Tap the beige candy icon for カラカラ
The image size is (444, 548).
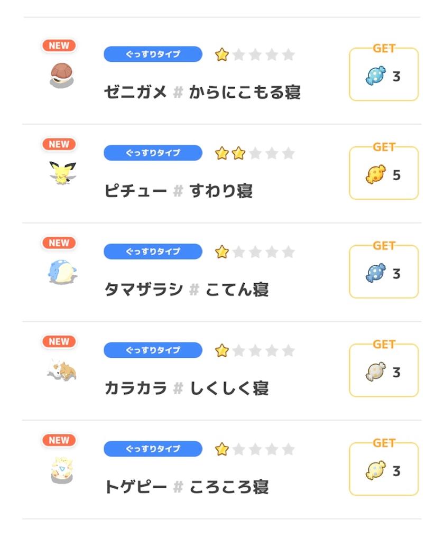(376, 373)
